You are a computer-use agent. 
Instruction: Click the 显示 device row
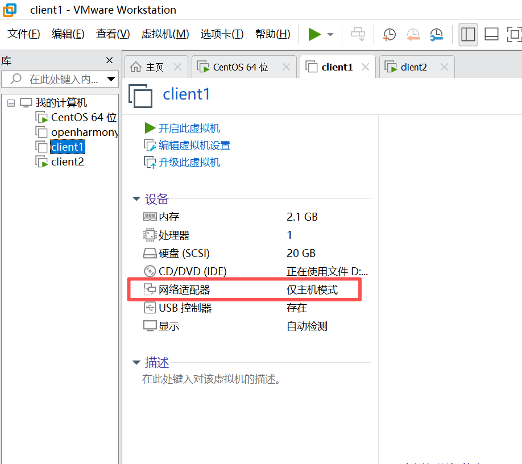tap(256, 326)
